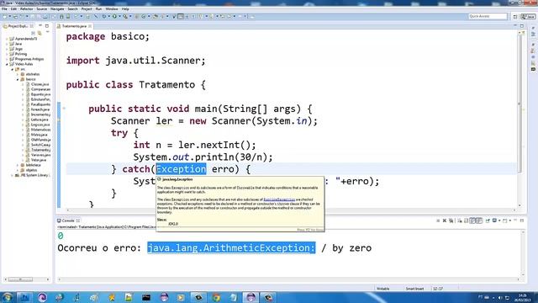Image resolution: width=538 pixels, height=303 pixels.
Task: Toggle Show Console on standard output change
Action: 472,221
